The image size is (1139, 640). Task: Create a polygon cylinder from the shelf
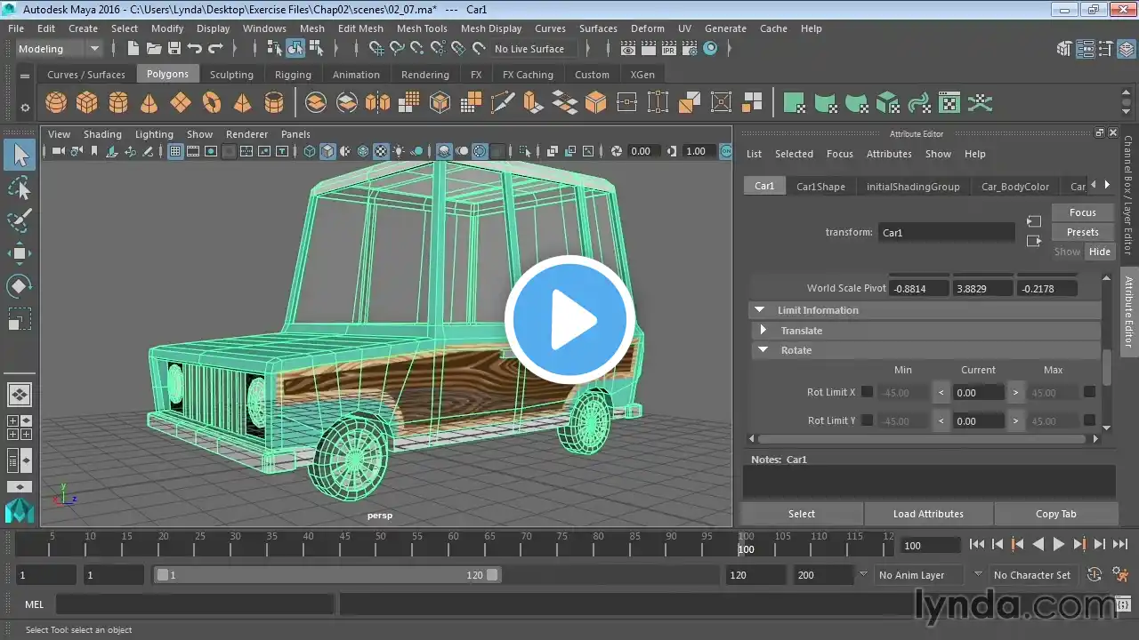click(118, 103)
